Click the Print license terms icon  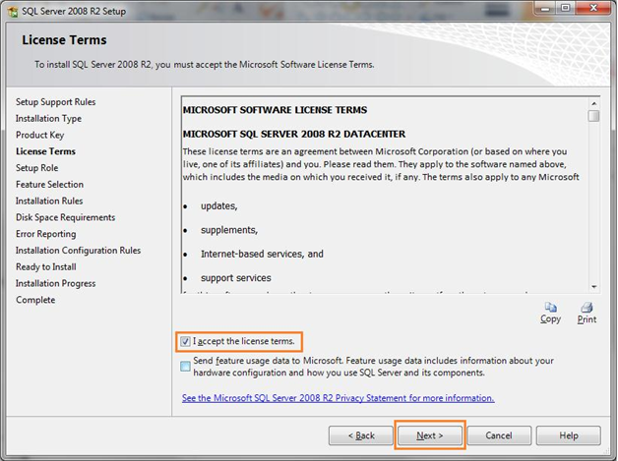587,307
